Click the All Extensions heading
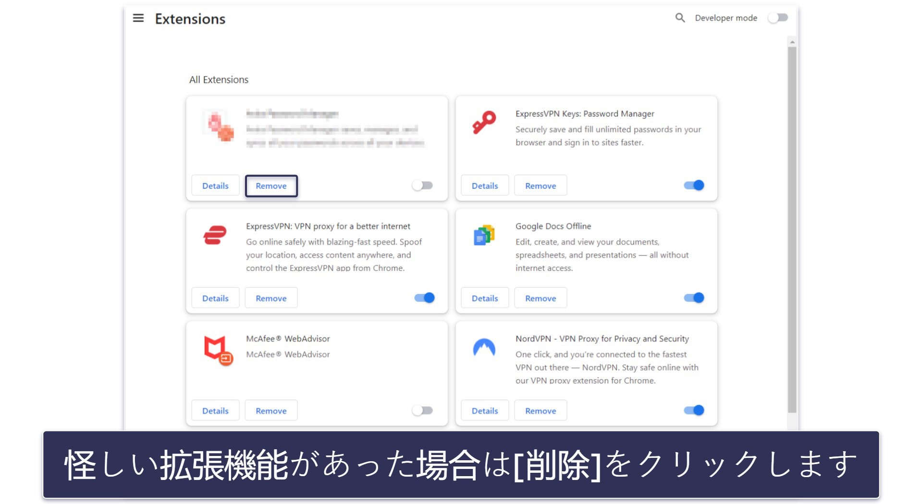The image size is (922, 504). tap(219, 80)
